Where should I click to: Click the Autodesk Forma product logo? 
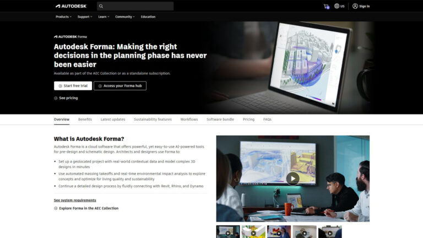pyautogui.click(x=70, y=37)
